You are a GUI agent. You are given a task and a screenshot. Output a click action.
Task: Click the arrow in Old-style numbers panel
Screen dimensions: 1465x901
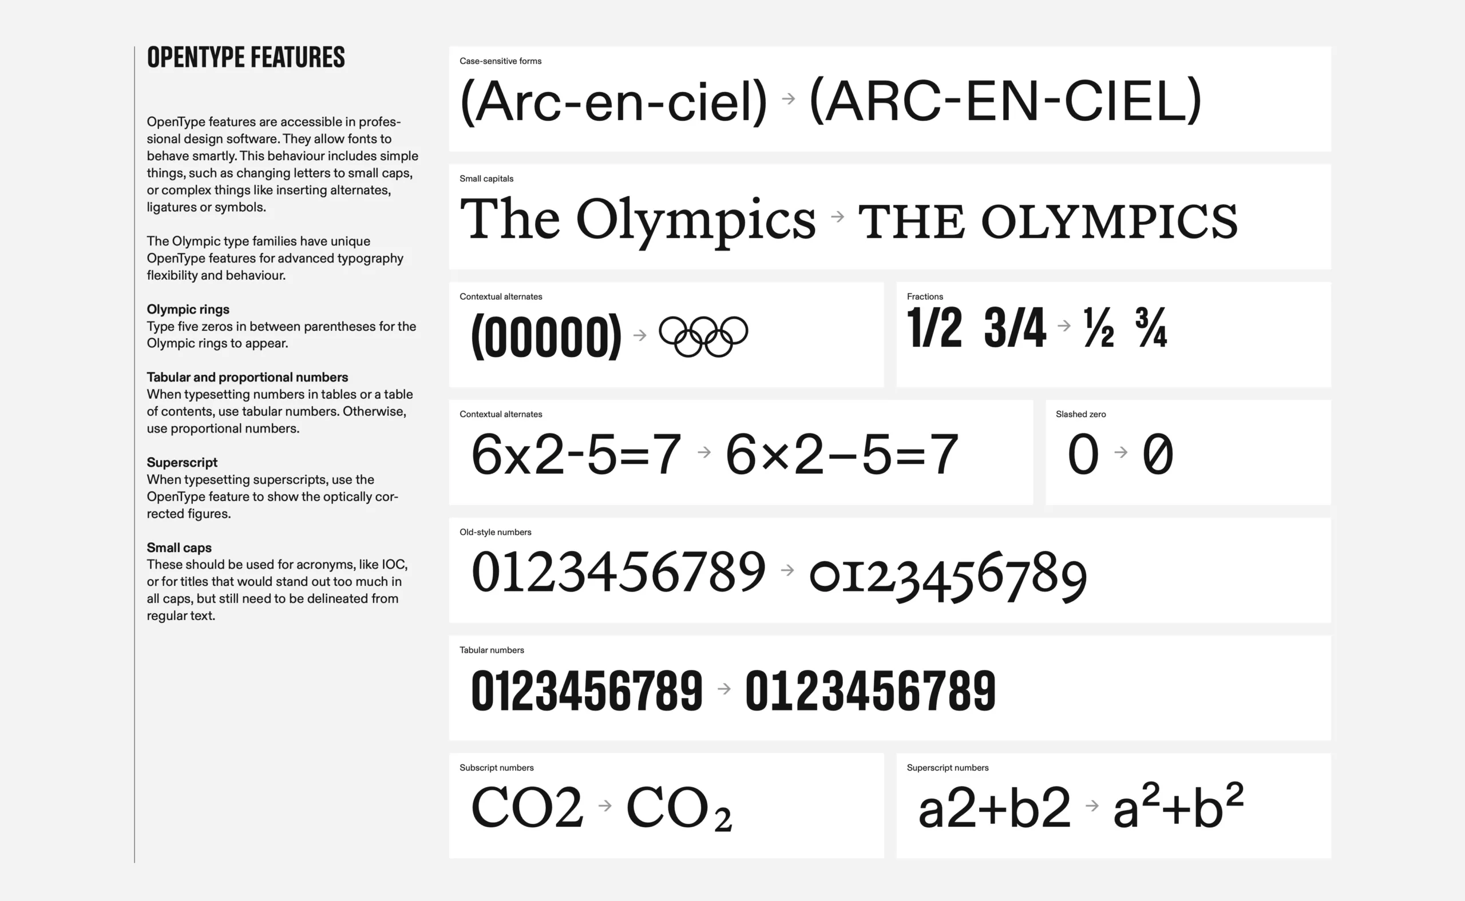pos(787,570)
